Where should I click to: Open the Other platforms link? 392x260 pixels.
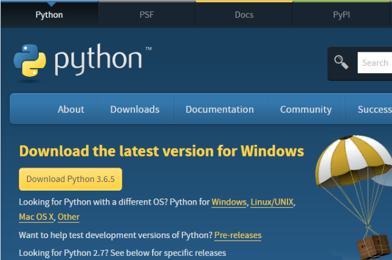tap(69, 217)
